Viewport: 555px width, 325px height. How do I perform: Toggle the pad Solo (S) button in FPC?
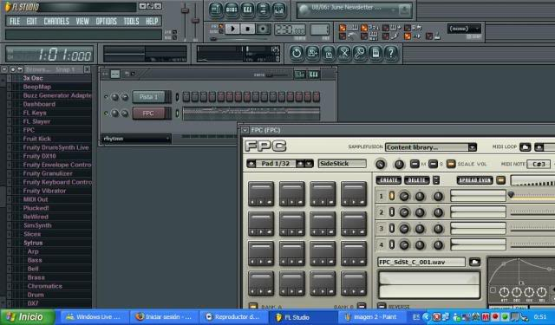tap(433, 164)
